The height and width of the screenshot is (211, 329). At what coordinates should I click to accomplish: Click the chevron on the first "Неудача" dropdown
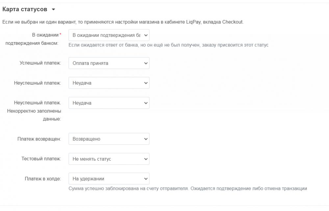coord(145,83)
